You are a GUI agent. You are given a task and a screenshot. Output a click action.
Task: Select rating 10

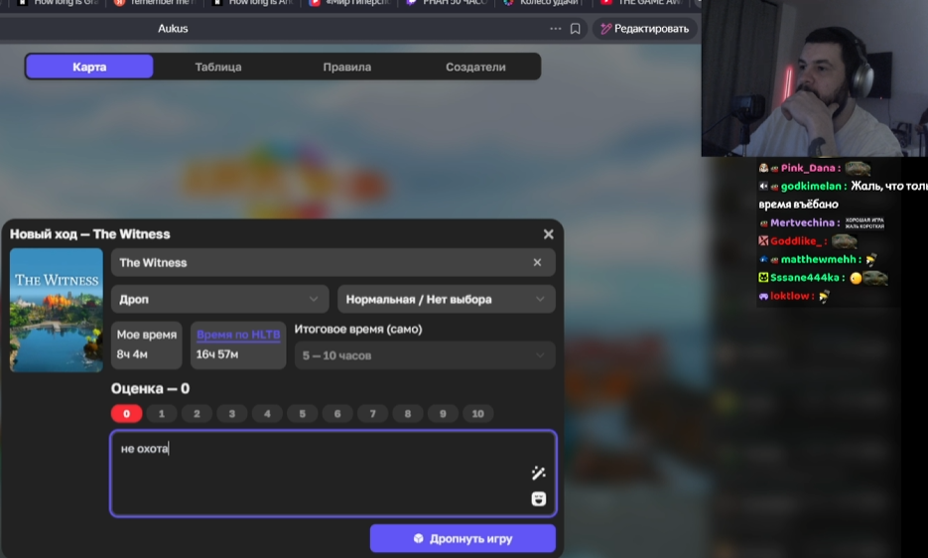(x=477, y=413)
